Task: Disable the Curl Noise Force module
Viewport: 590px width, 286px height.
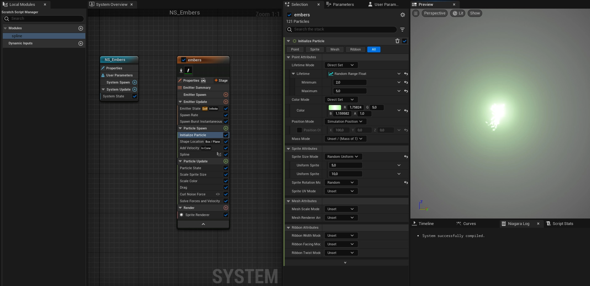Action: [226, 194]
